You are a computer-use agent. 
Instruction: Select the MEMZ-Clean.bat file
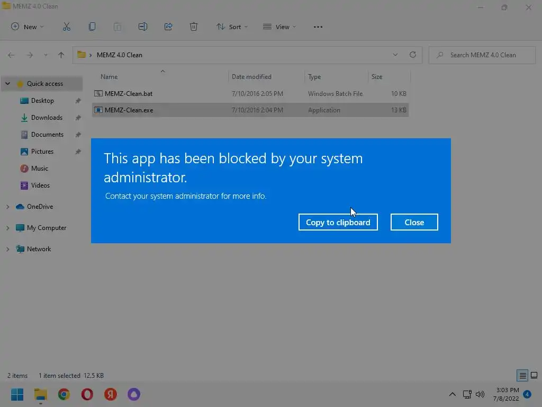(x=250, y=93)
